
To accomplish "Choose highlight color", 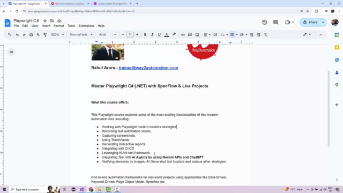I will click(x=174, y=34).
